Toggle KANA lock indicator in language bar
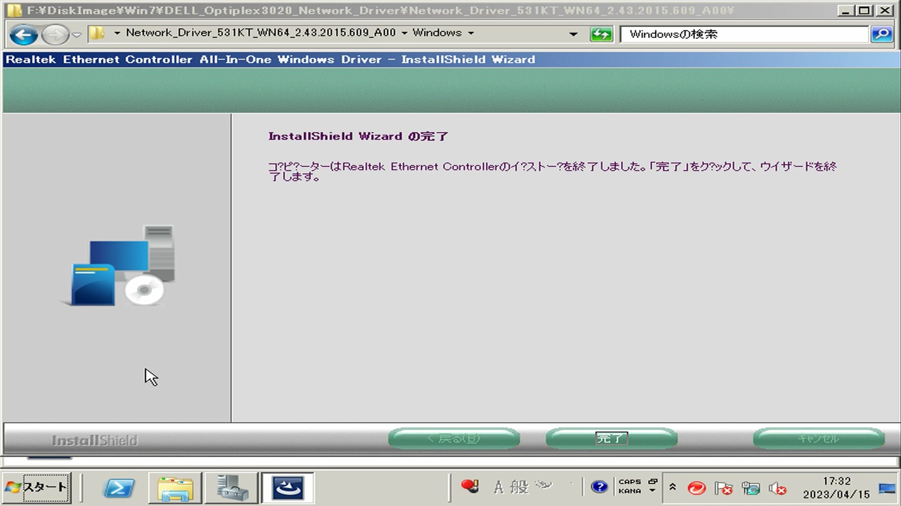 pyautogui.click(x=630, y=491)
